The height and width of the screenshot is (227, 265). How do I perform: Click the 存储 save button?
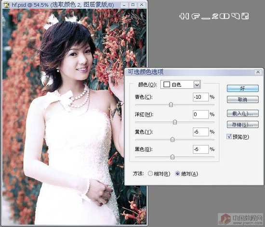click(242, 124)
